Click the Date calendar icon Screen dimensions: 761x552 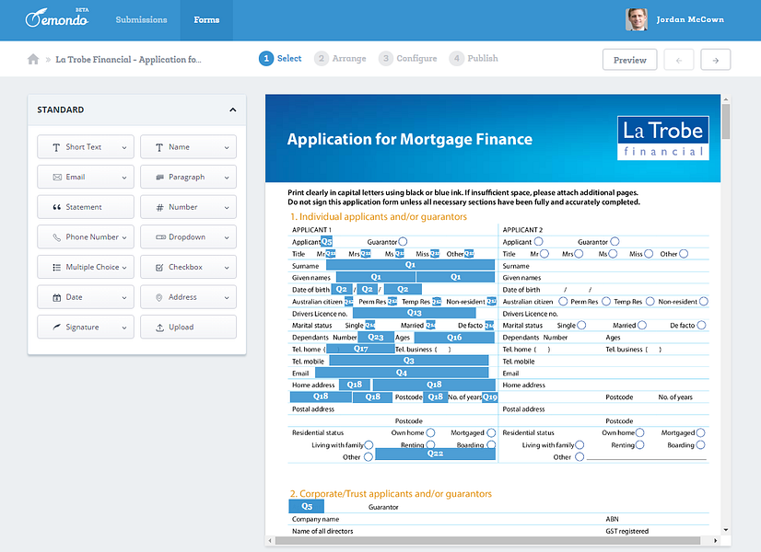pyautogui.click(x=57, y=297)
